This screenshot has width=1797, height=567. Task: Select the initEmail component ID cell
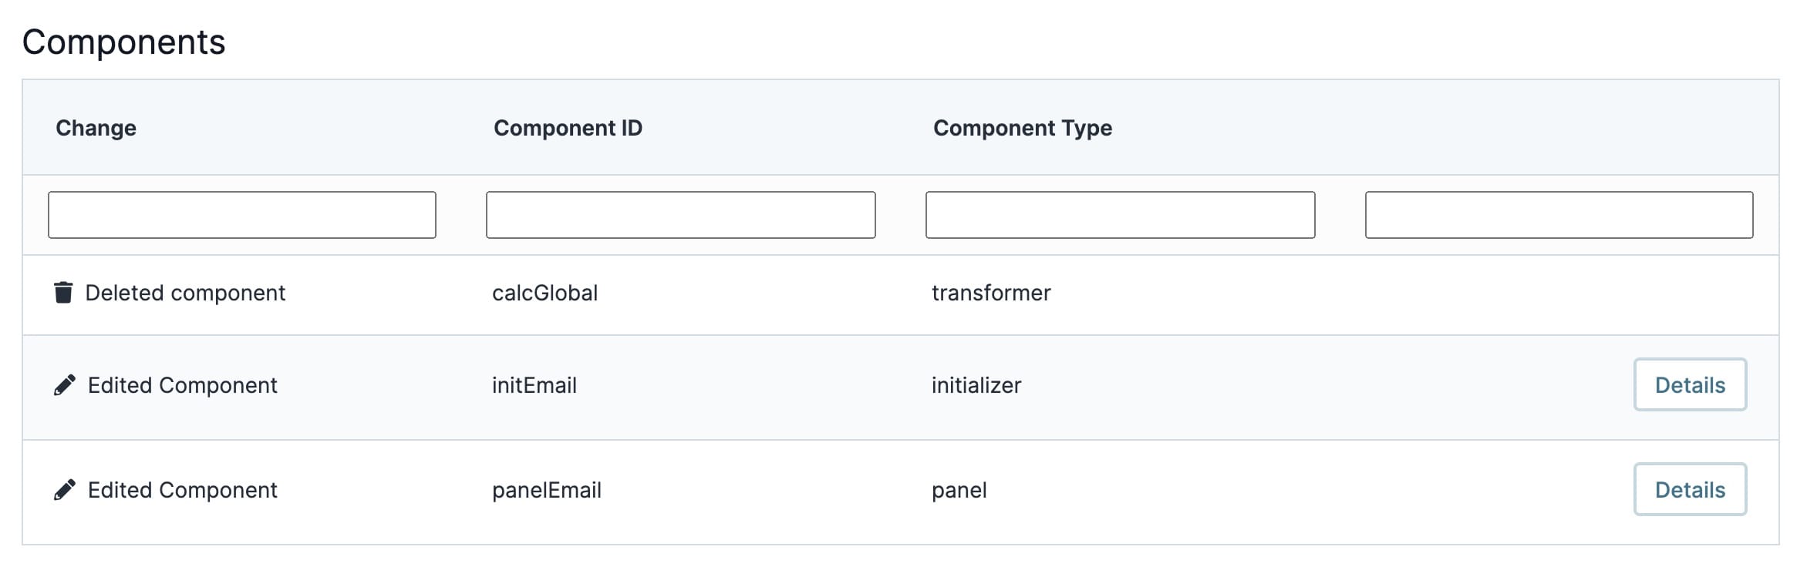pos(534,385)
